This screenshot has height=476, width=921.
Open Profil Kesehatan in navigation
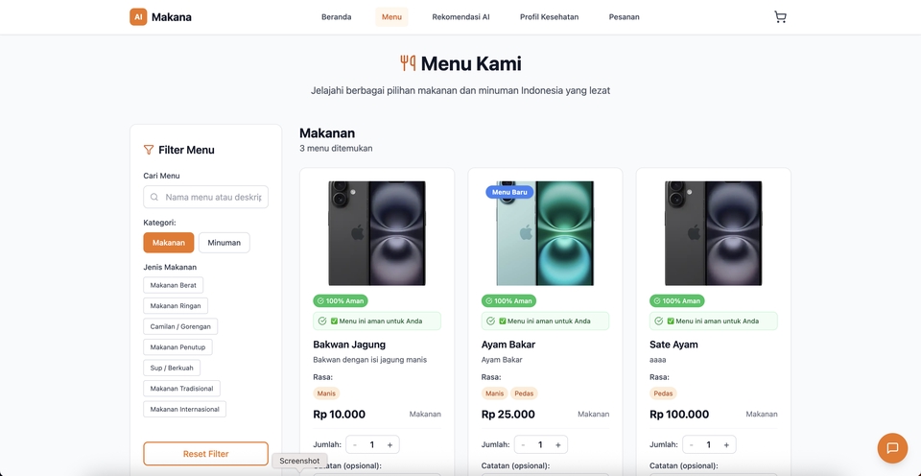click(549, 16)
